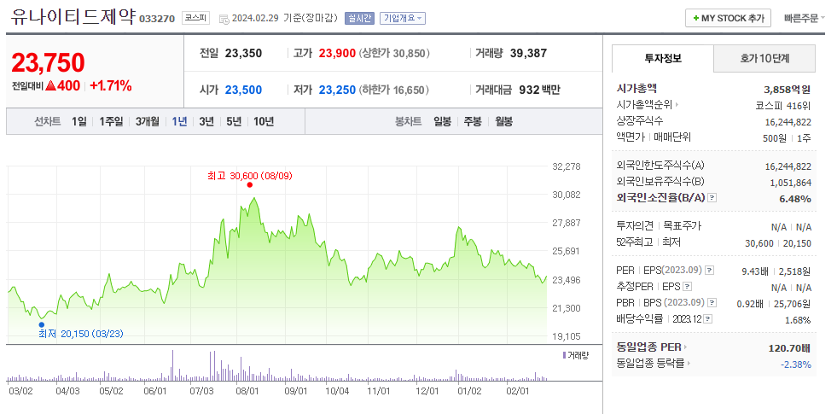The width and height of the screenshot is (837, 414).
Task: Click the 고가 value 23,900
Action: [x=337, y=54]
